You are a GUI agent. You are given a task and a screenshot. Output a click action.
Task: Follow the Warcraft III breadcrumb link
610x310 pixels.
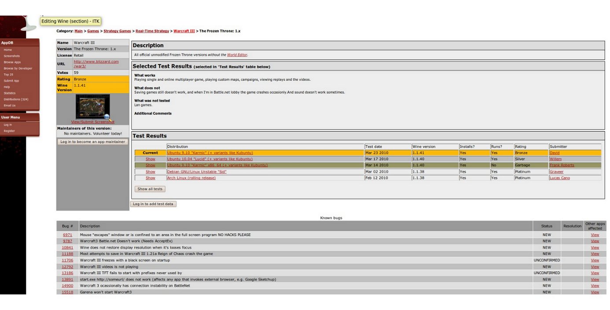tap(184, 31)
